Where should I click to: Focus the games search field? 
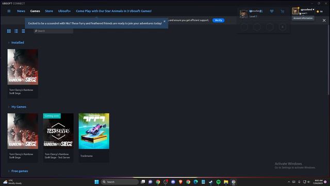click(x=54, y=31)
